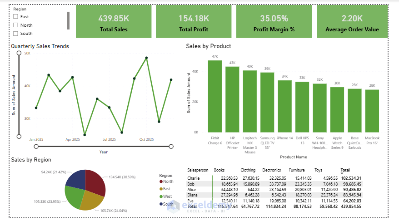Select the Total Profit KPI card
Screen dimensions: 399x221
click(194, 22)
